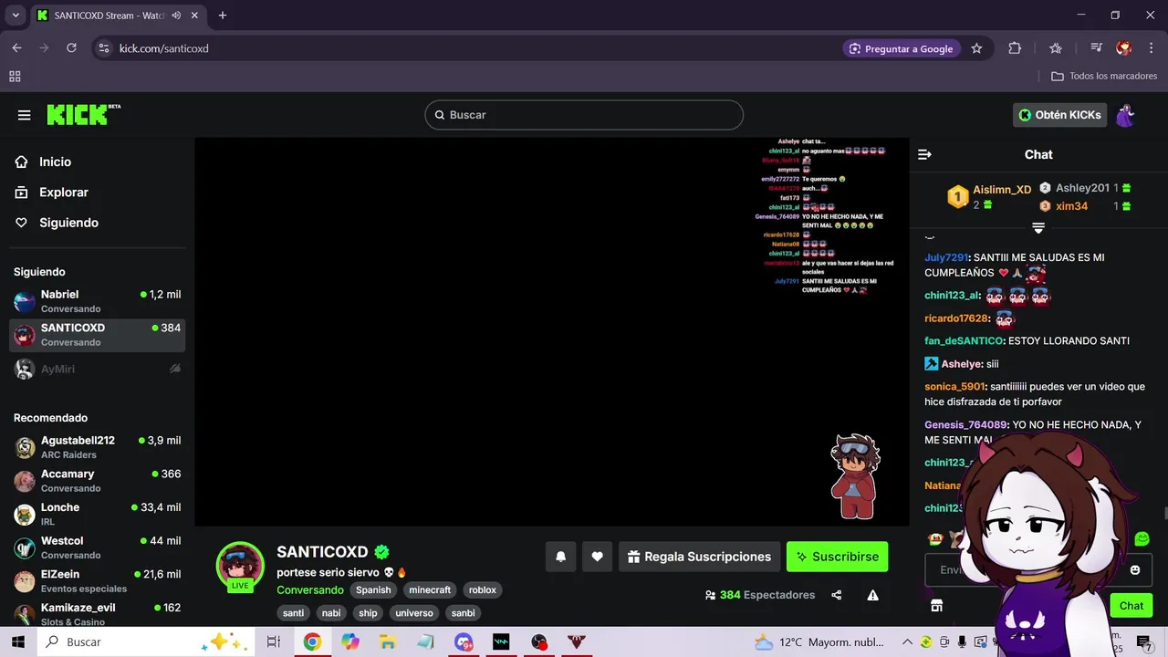Bookmark page with star icon

(x=976, y=48)
